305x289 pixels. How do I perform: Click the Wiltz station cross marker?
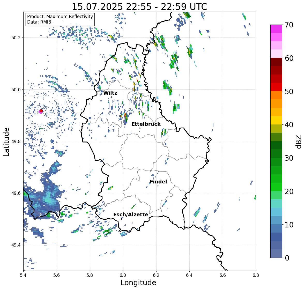click(111, 97)
